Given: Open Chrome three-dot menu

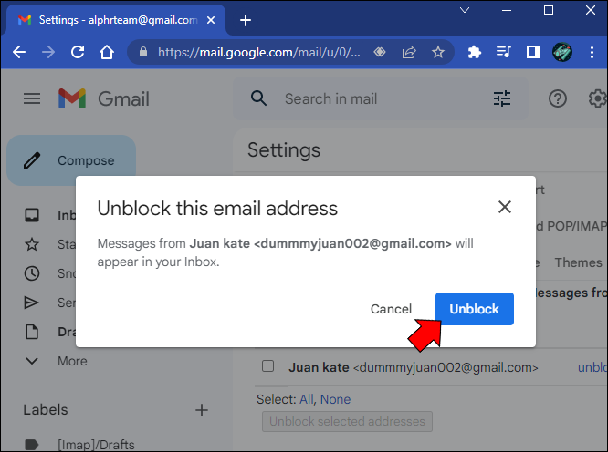Looking at the screenshot, I should click(x=592, y=52).
